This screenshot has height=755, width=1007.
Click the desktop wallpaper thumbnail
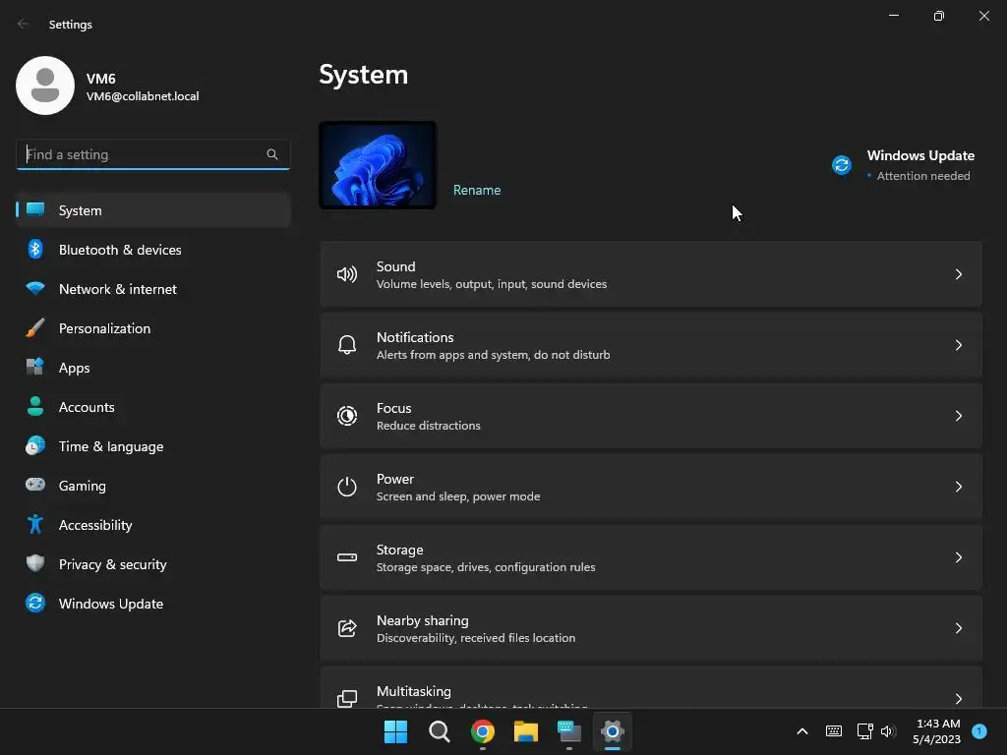click(x=378, y=165)
